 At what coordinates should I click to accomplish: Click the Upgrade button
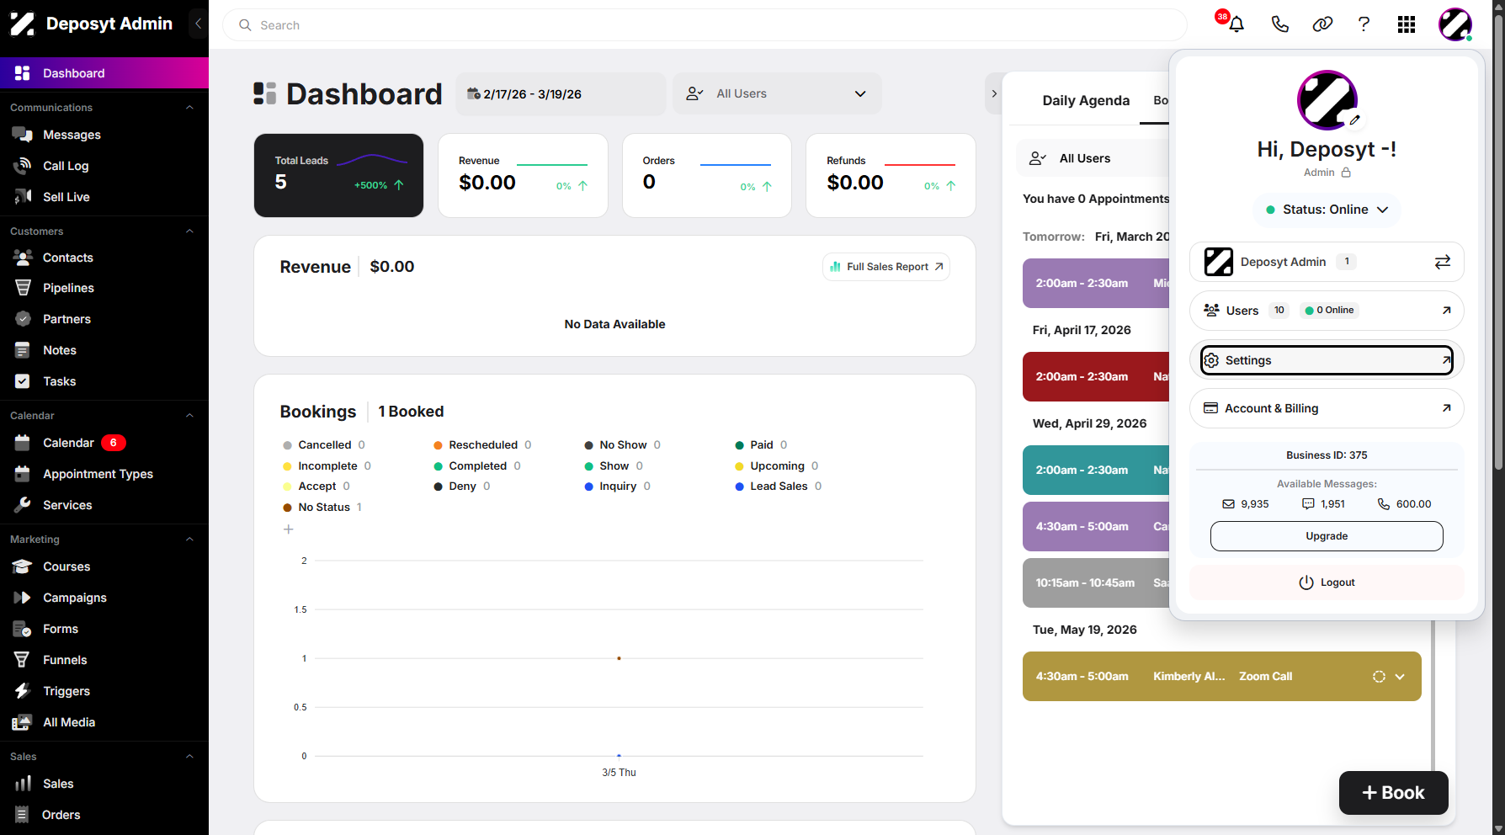(x=1327, y=536)
